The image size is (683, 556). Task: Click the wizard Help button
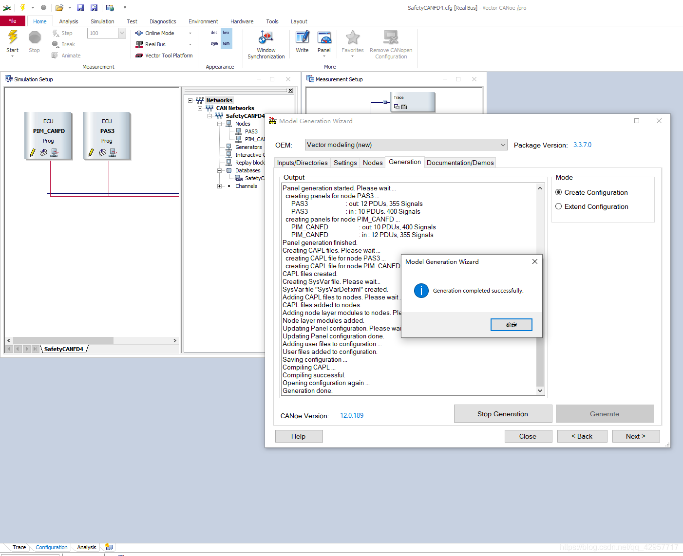point(299,436)
